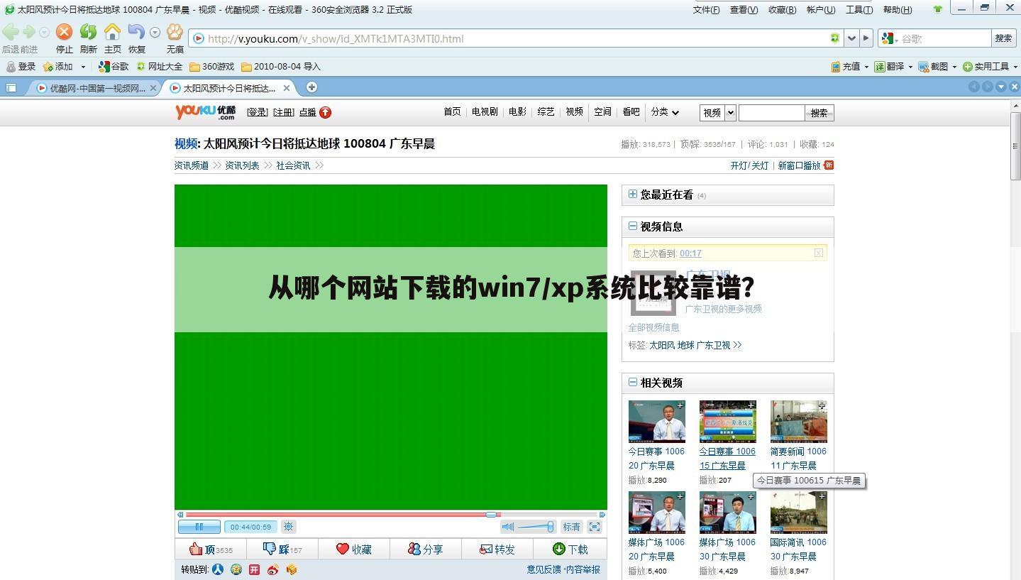
Task: Click the tab list icon left of the tabs
Action: tap(11, 88)
